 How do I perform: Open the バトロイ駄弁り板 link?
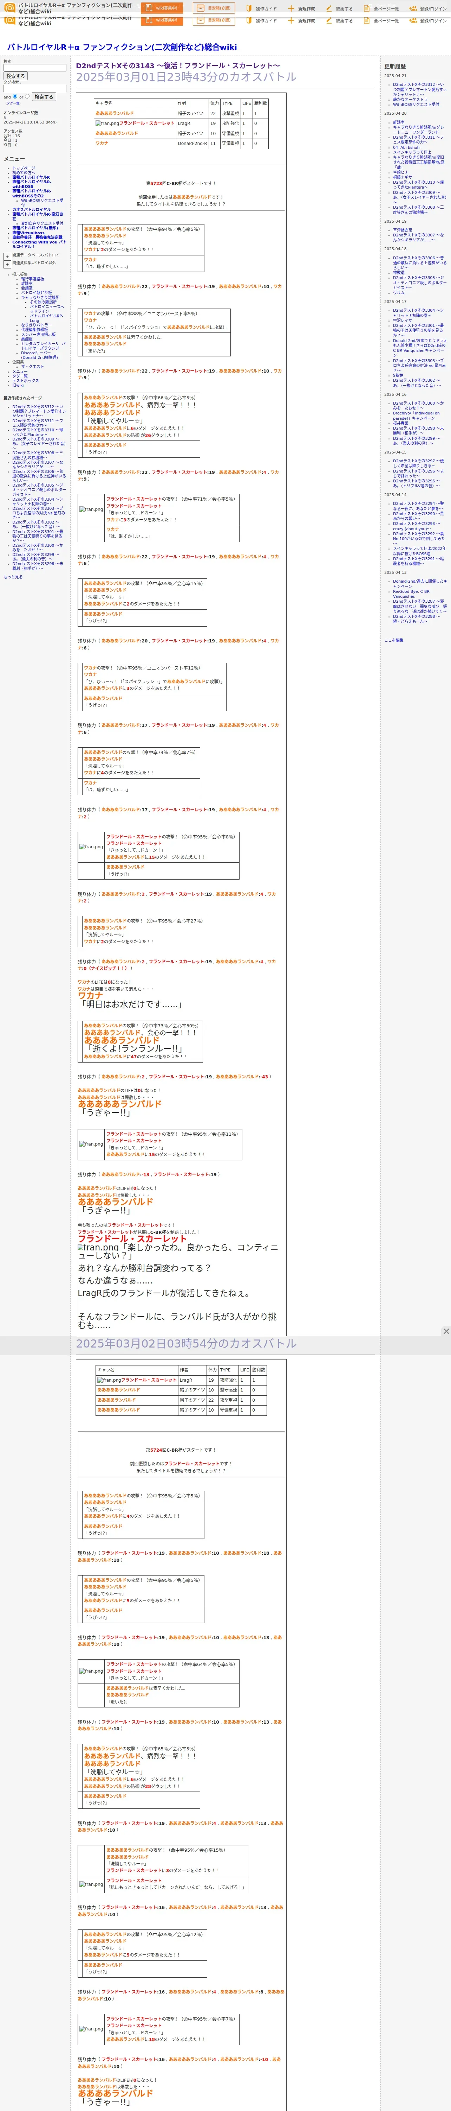[x=37, y=293]
